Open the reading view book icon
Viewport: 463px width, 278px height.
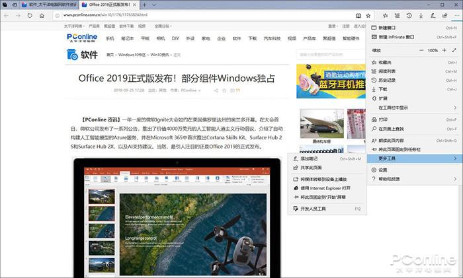(x=358, y=16)
